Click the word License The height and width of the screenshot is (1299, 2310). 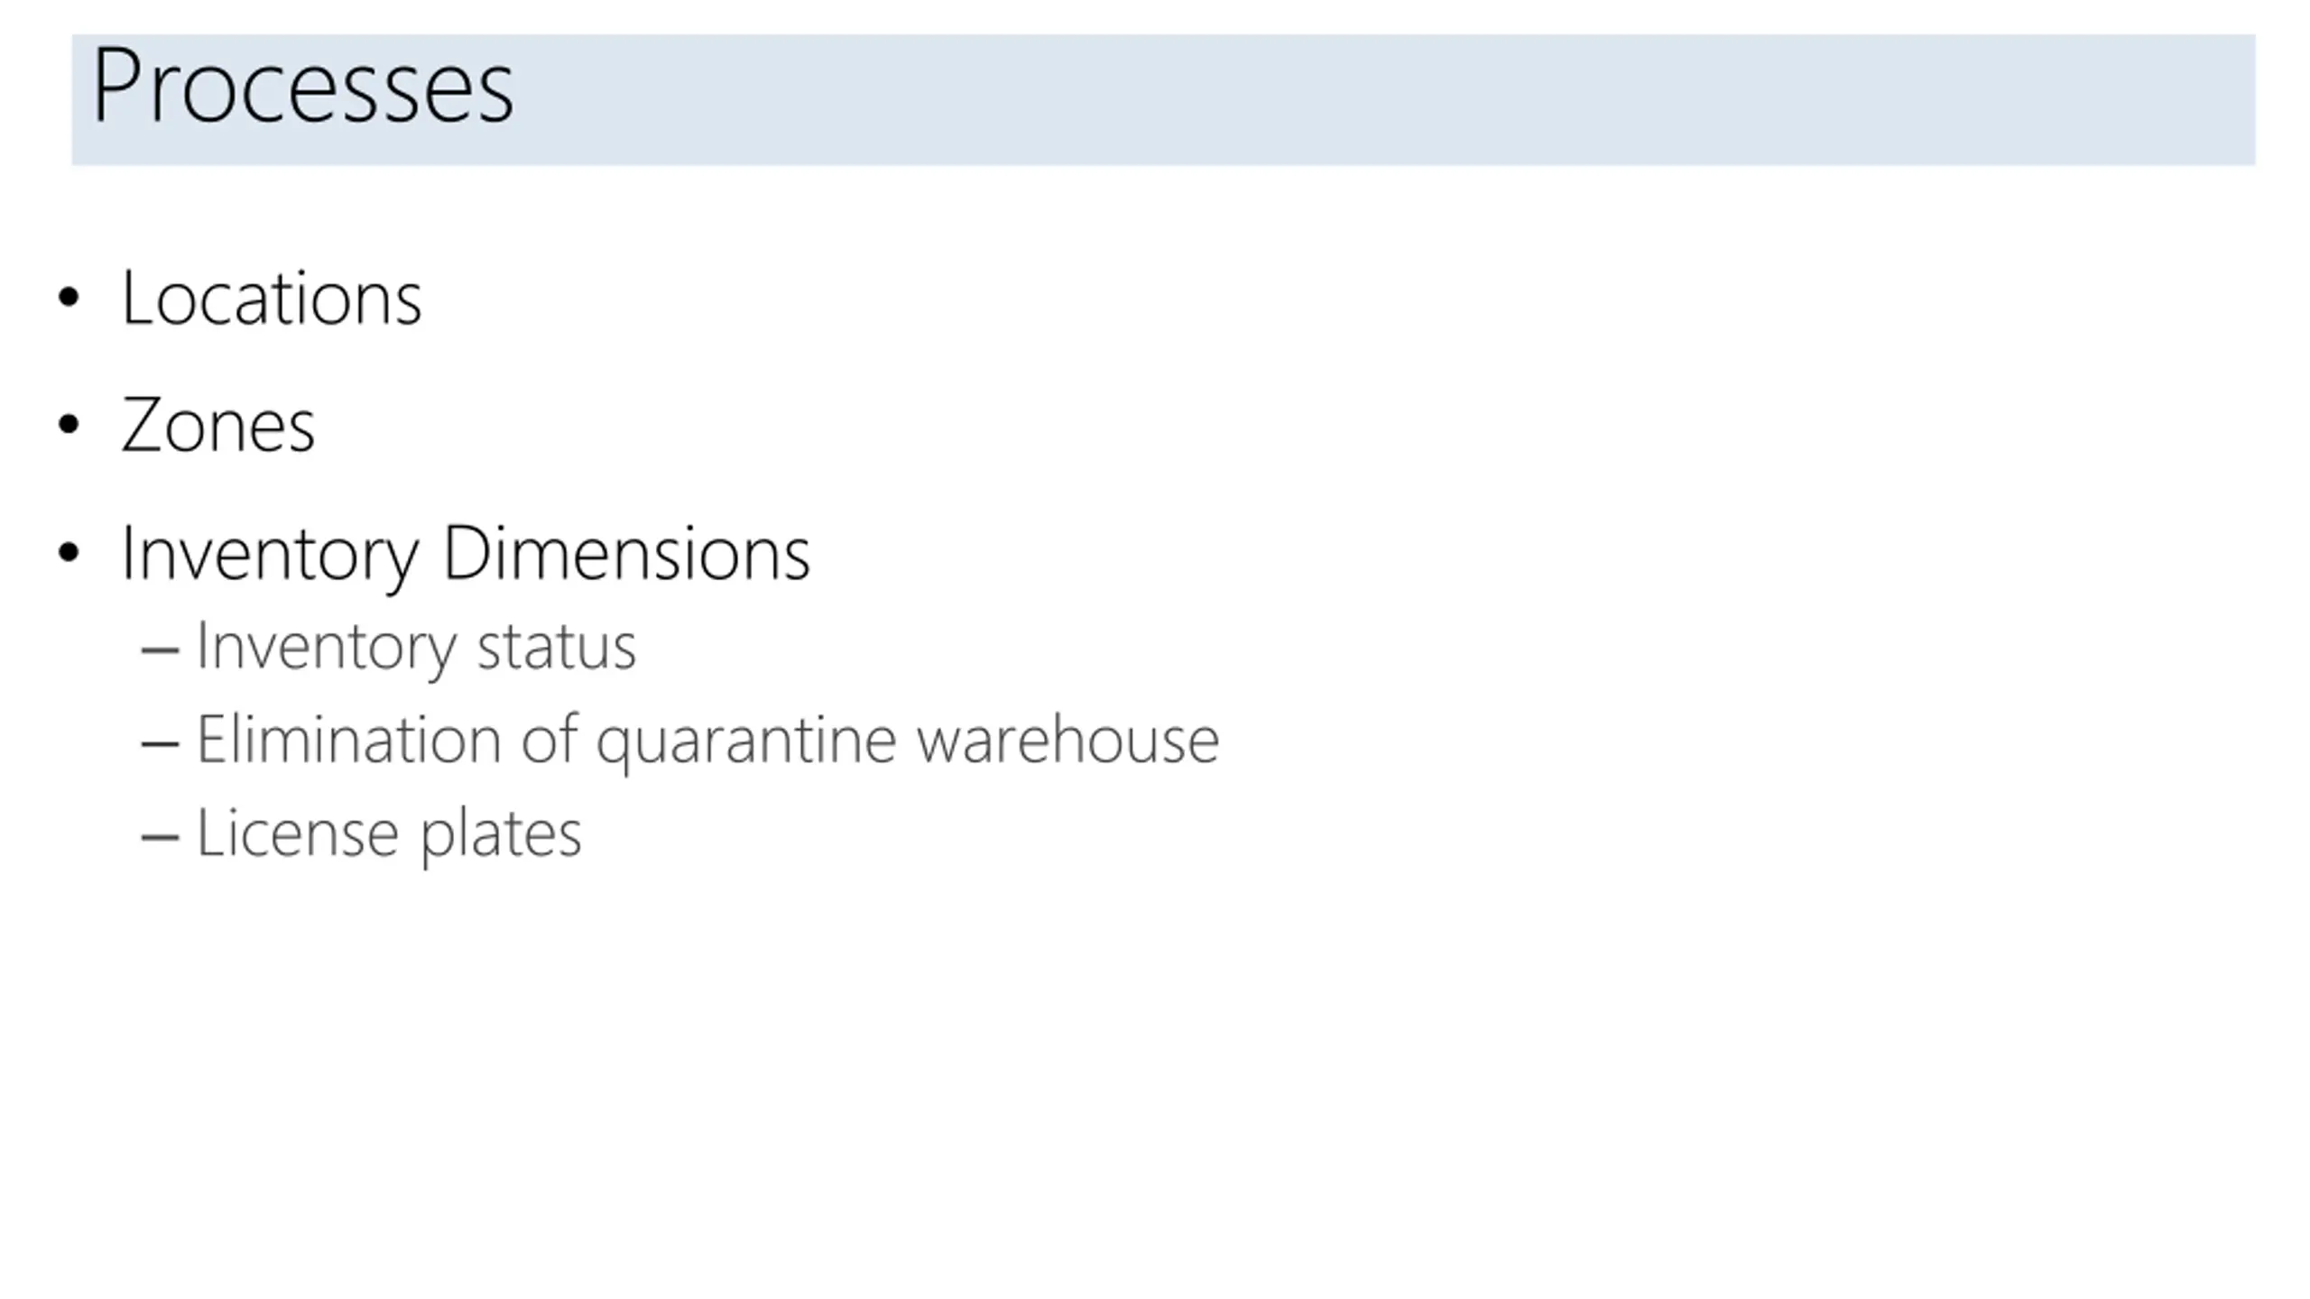pyautogui.click(x=297, y=832)
